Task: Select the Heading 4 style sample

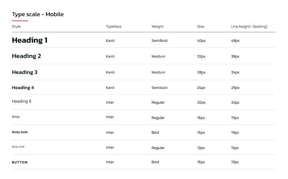Action: (x=23, y=88)
